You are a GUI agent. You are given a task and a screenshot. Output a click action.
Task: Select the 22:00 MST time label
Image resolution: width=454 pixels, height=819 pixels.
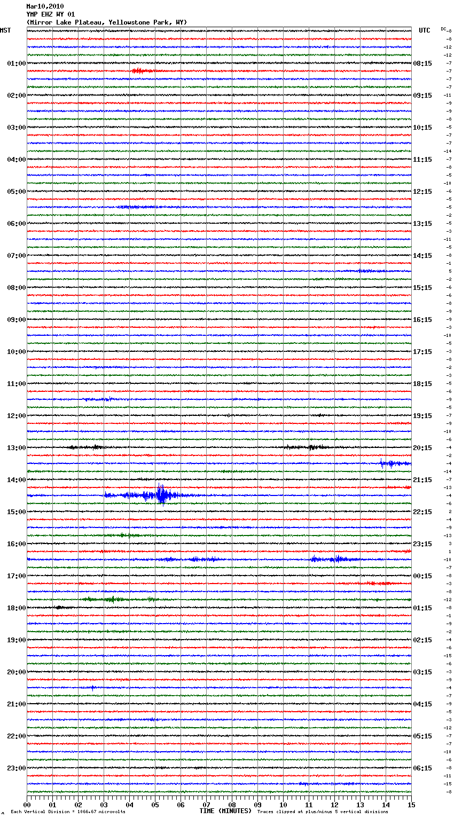point(17,736)
